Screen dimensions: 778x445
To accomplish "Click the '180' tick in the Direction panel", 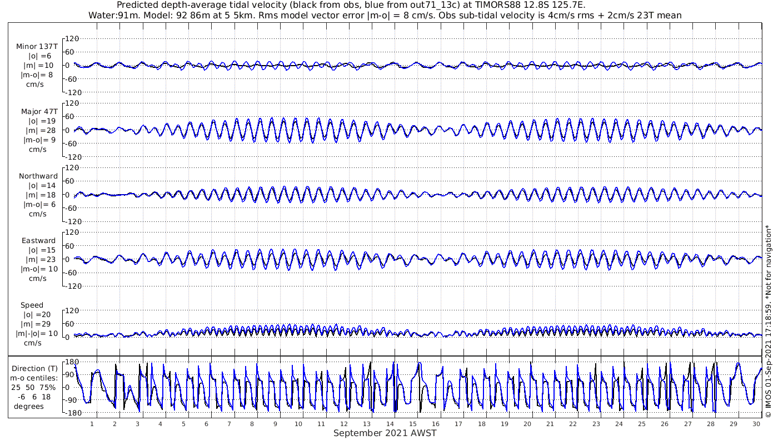I will point(73,362).
